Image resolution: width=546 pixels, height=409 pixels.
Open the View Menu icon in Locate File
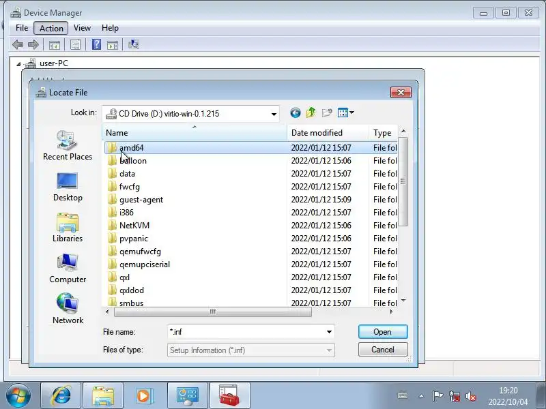tap(346, 112)
